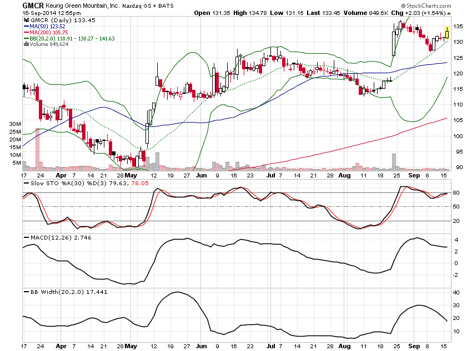Click the 50 level on stochastic axis
The width and height of the screenshot is (472, 351).
(456, 207)
